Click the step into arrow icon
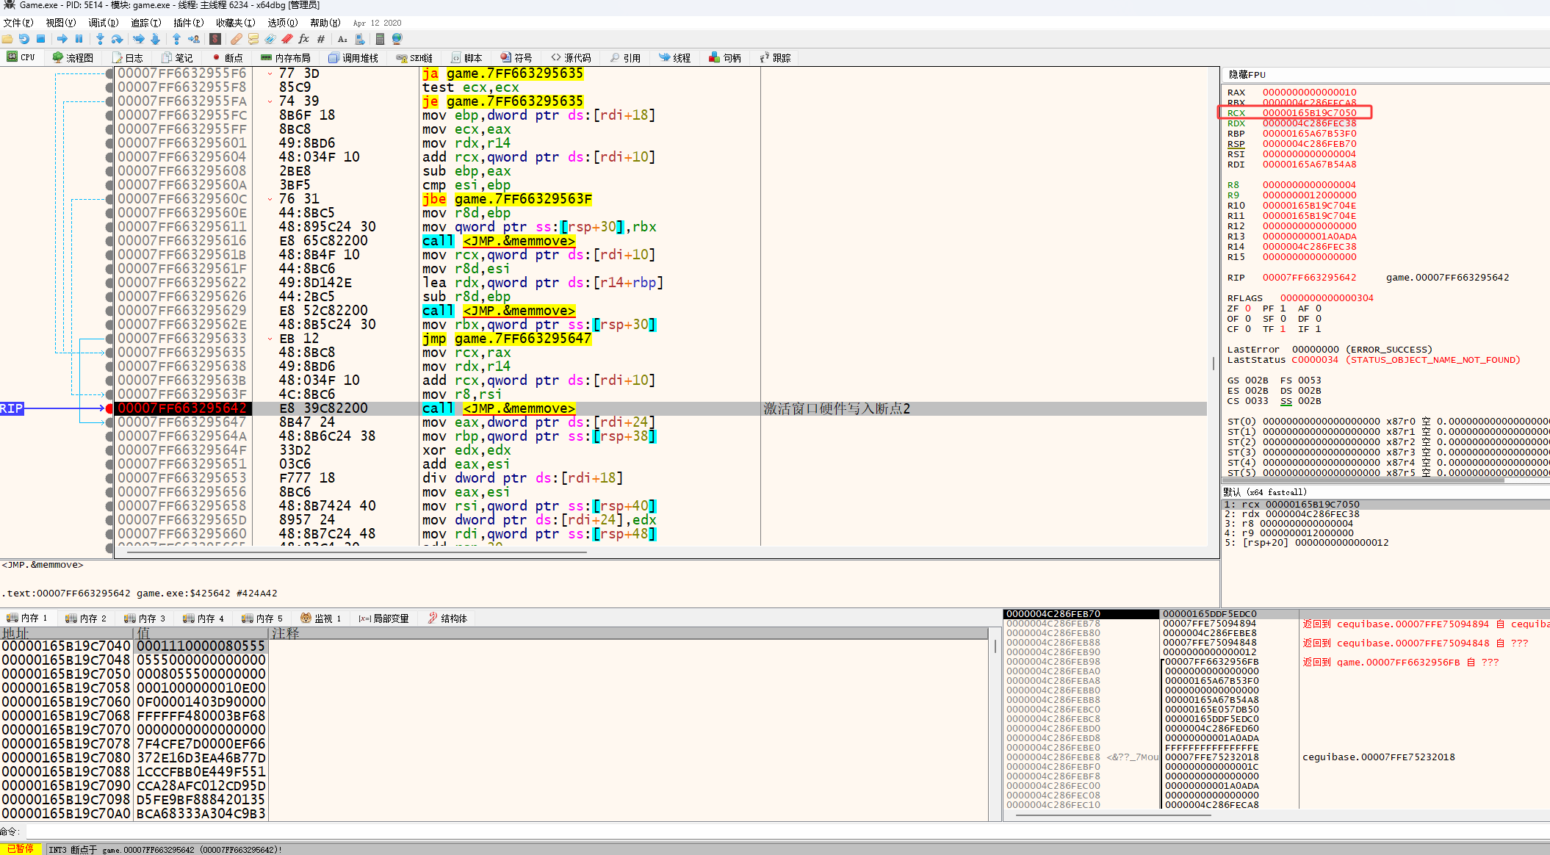The height and width of the screenshot is (855, 1550). click(101, 39)
